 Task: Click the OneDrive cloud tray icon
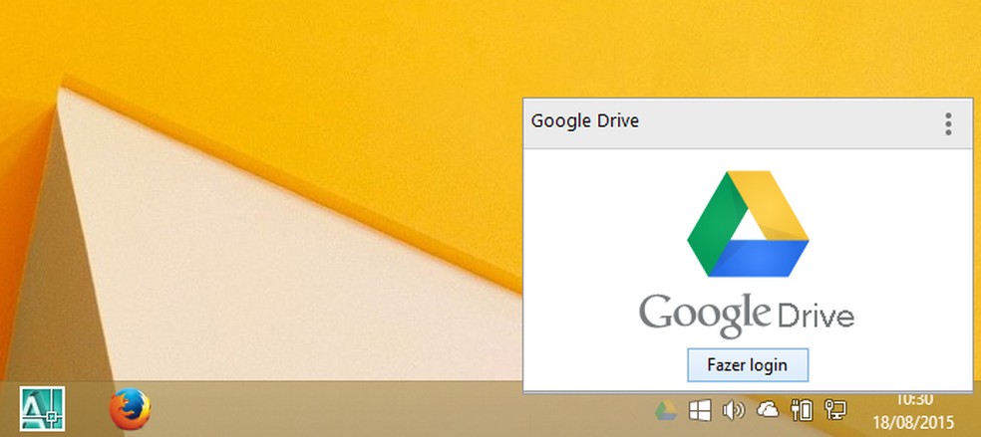click(x=768, y=410)
